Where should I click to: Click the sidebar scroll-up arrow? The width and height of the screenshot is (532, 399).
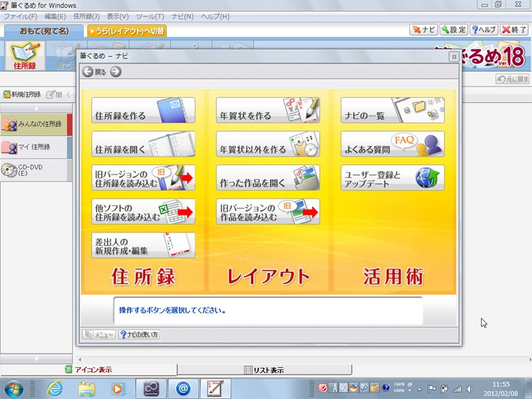coord(36,108)
